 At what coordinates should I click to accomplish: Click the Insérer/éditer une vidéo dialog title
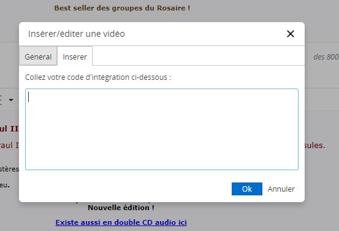coord(77,34)
